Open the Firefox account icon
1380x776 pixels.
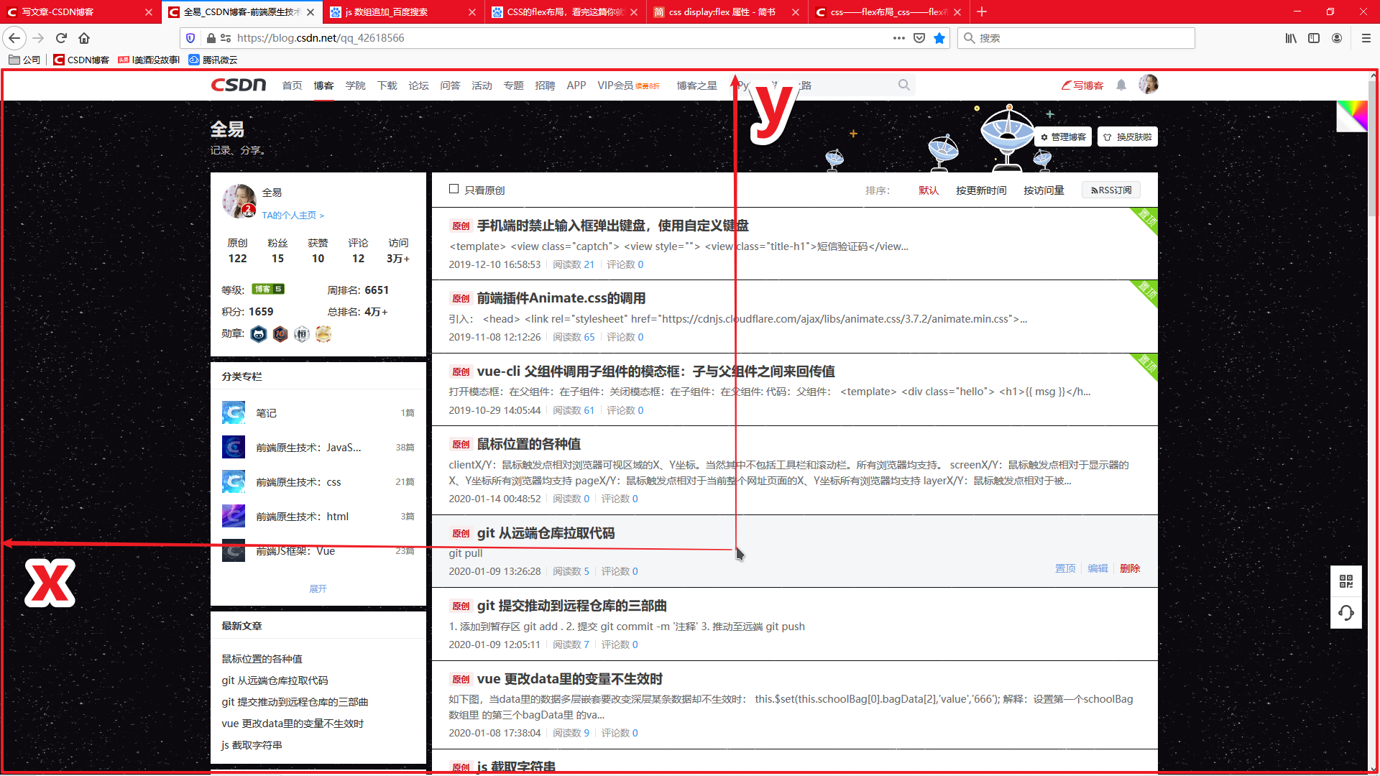click(1337, 38)
